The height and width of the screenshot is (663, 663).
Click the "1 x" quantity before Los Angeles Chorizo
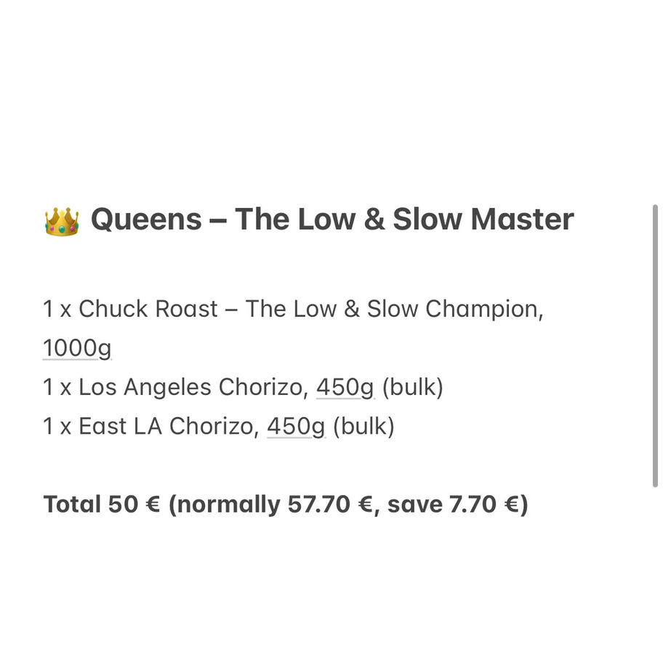point(57,387)
